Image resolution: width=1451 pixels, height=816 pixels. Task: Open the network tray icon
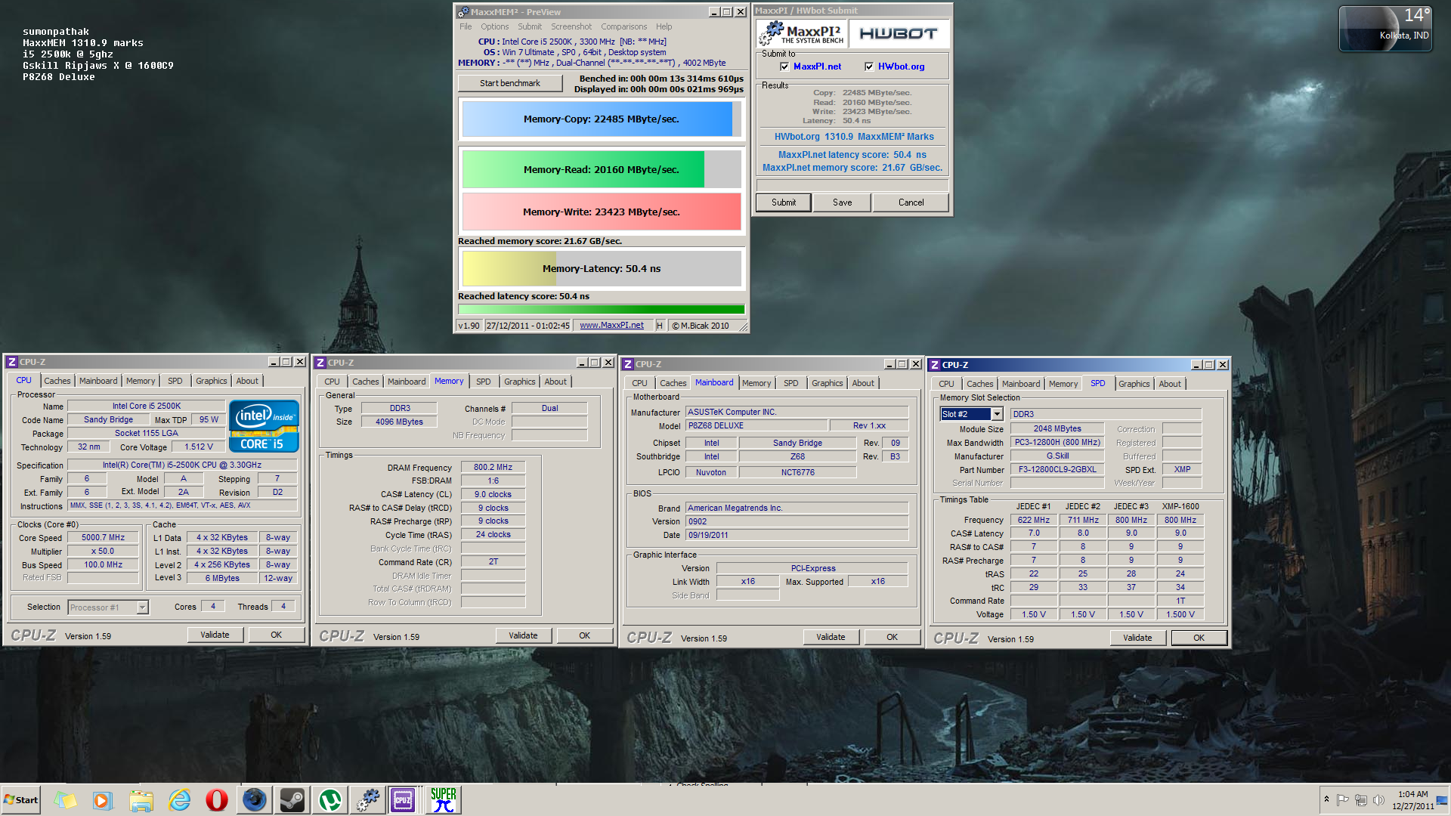coord(1361,799)
